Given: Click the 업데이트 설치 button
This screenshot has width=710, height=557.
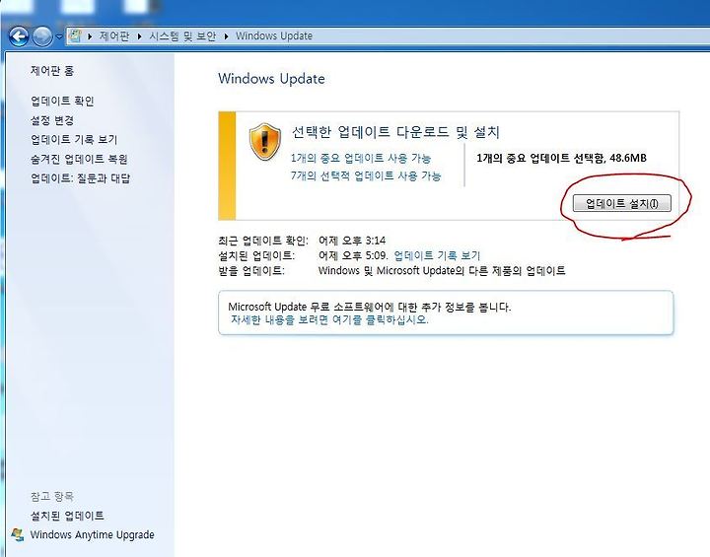Looking at the screenshot, I should click(621, 203).
